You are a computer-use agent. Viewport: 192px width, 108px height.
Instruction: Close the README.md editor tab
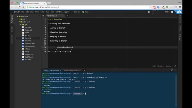[x=63, y=16]
